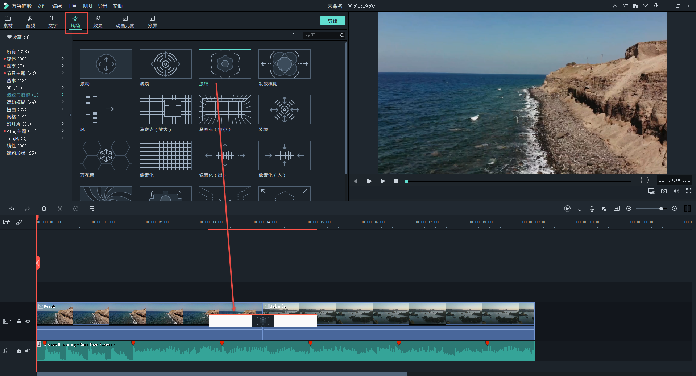Expand the 扭曲 (37) category arrow

(x=63, y=109)
